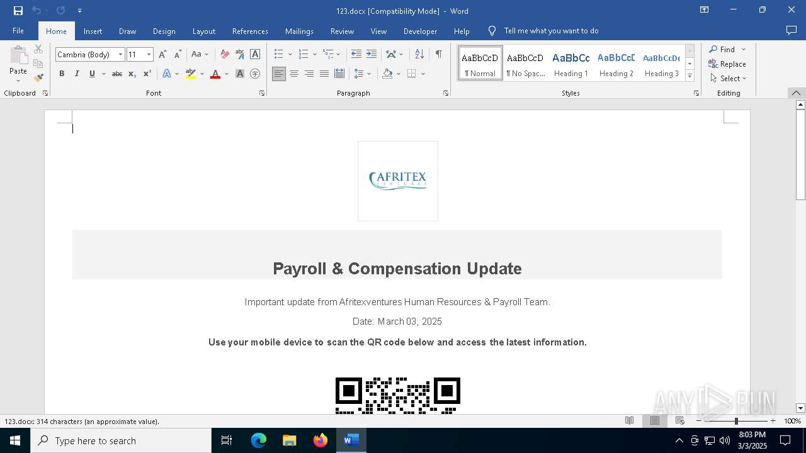Open Microsoft Edge from taskbar
The height and width of the screenshot is (453, 806).
[259, 440]
